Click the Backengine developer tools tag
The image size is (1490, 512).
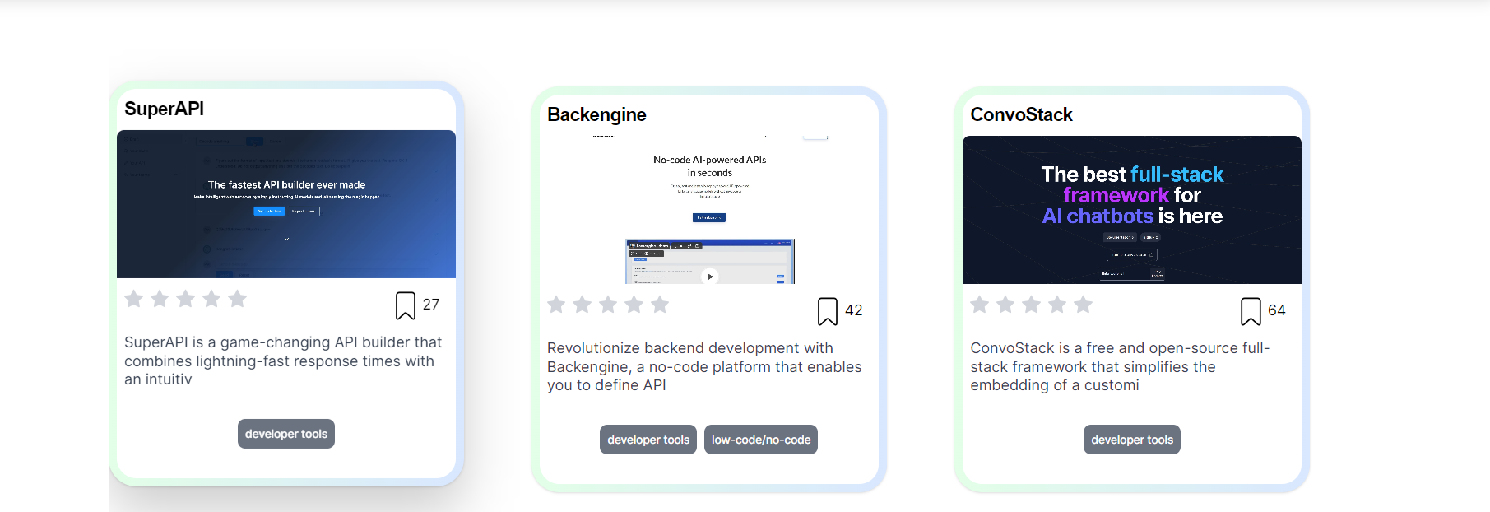pos(648,440)
